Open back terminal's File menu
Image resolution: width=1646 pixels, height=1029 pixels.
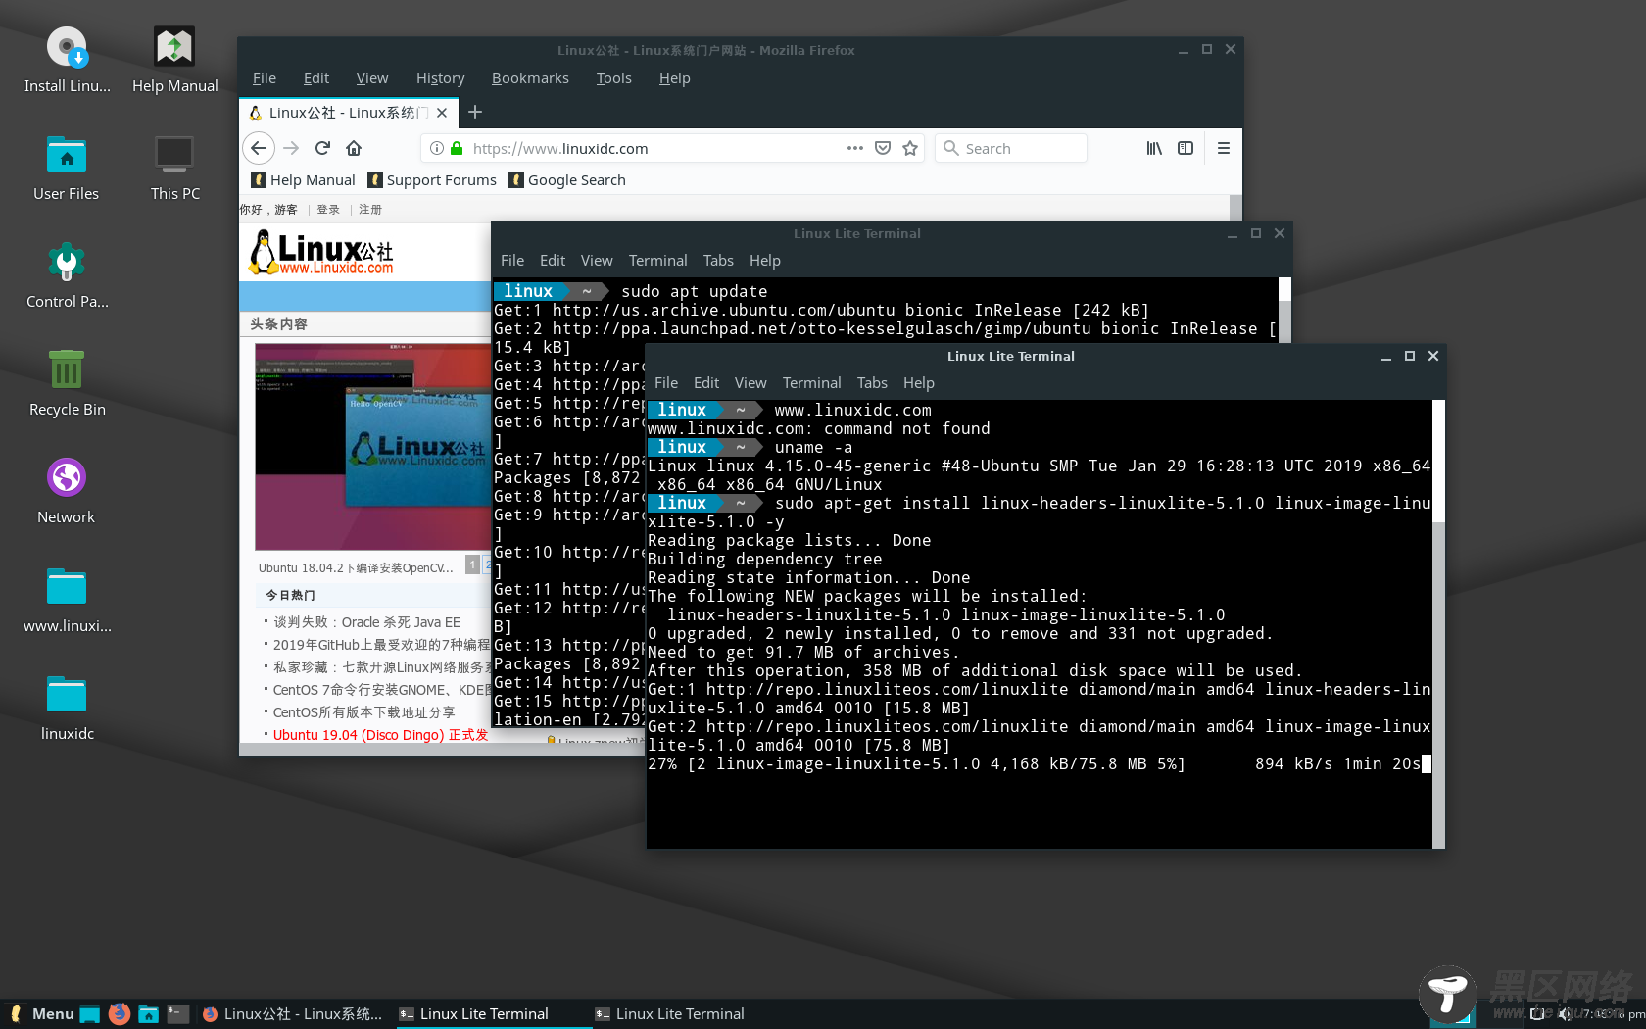point(512,261)
